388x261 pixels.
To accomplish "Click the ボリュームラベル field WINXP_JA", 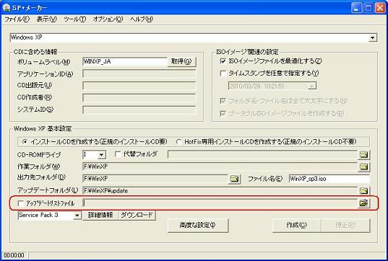I will click(x=125, y=61).
